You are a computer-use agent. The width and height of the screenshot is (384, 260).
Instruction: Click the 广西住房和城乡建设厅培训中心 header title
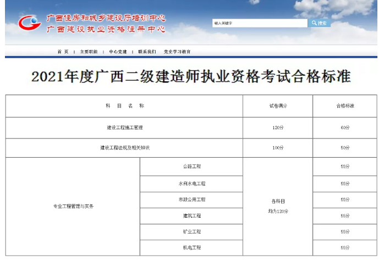(106, 18)
